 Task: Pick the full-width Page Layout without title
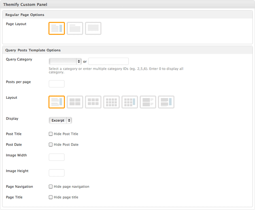[93, 28]
